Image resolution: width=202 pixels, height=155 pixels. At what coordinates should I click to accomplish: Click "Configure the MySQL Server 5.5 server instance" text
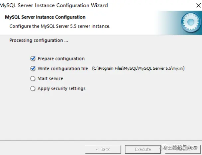click(x=60, y=26)
